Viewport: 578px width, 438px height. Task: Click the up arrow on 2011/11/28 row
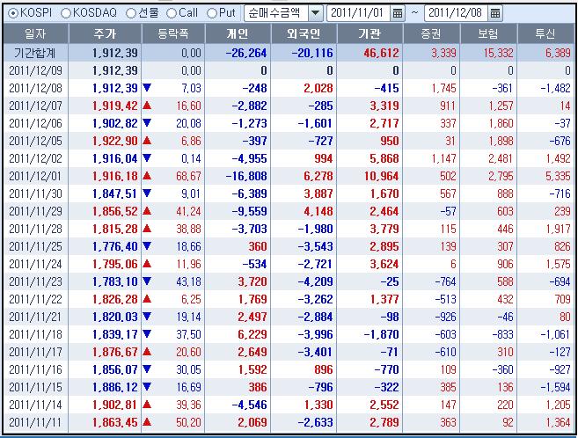coord(147,229)
